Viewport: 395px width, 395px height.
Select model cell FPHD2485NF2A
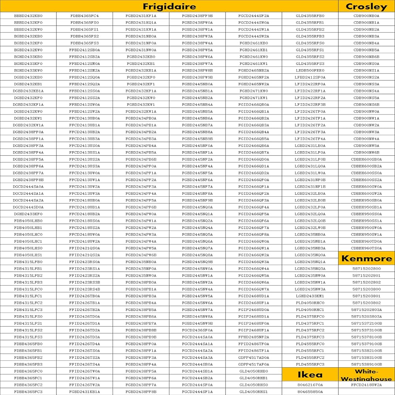coord(254,337)
